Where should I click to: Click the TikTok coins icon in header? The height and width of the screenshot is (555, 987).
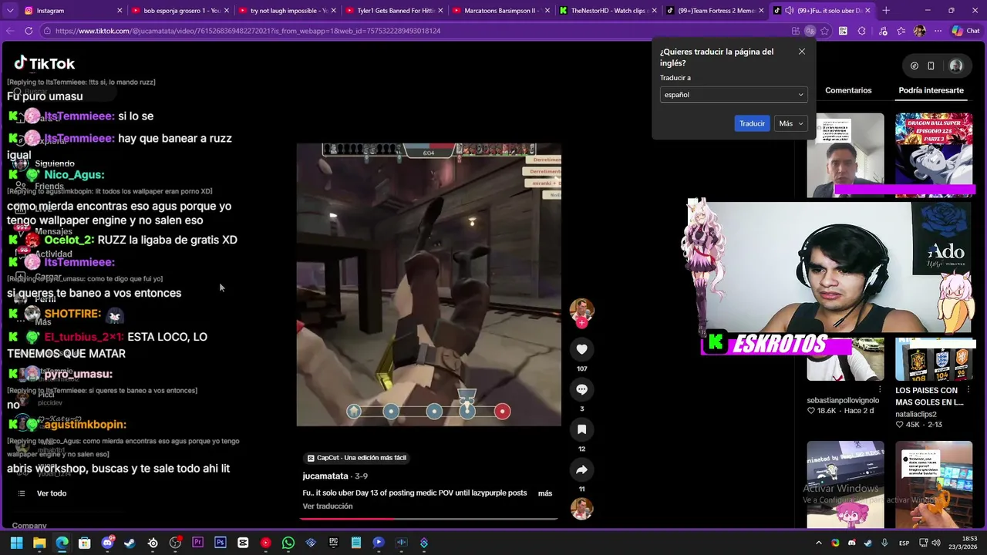915,66
